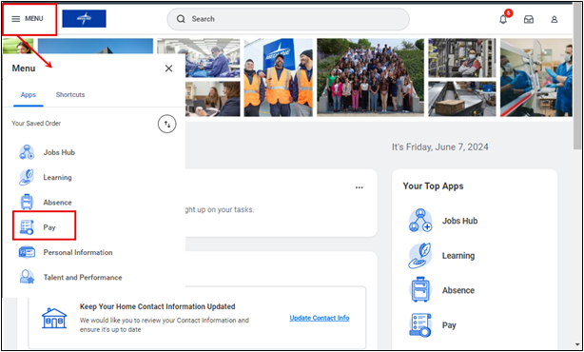
Task: Click Jobs Hub icon in Your Top Apps
Action: pos(420,221)
